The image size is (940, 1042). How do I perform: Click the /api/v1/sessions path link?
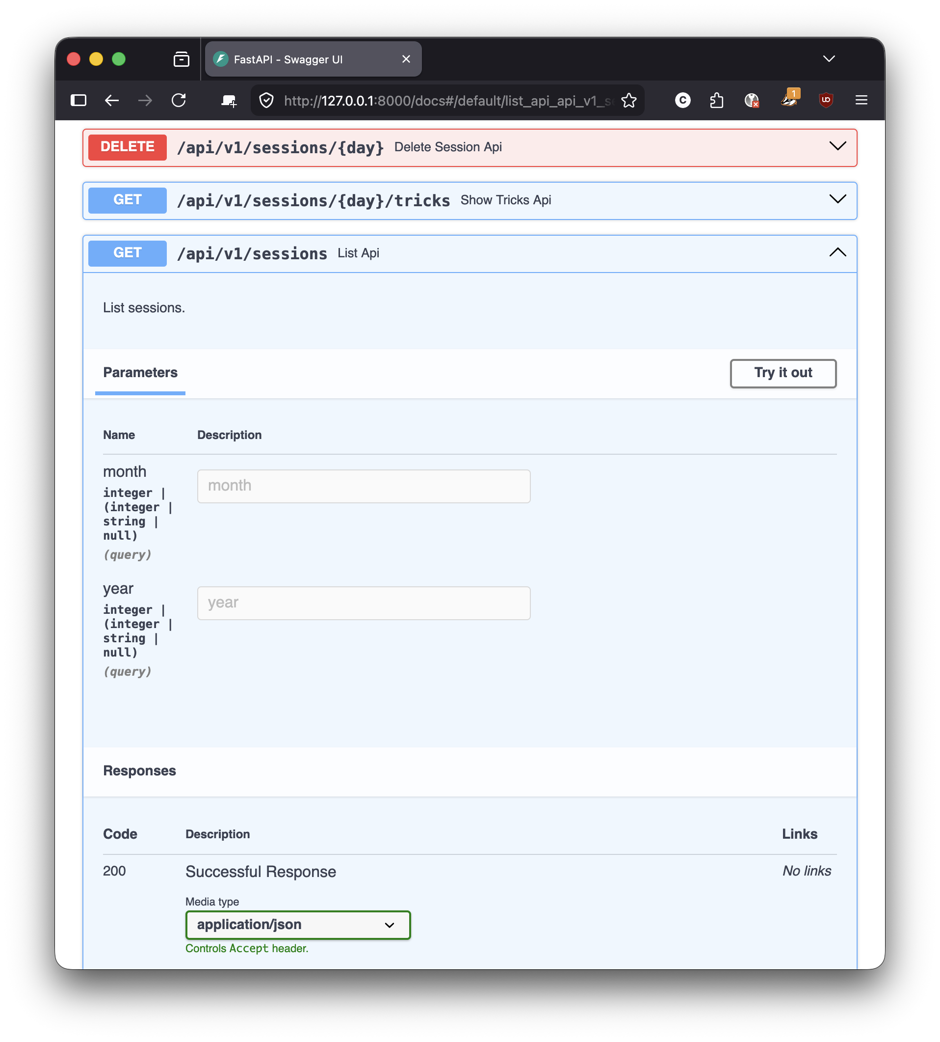click(252, 254)
